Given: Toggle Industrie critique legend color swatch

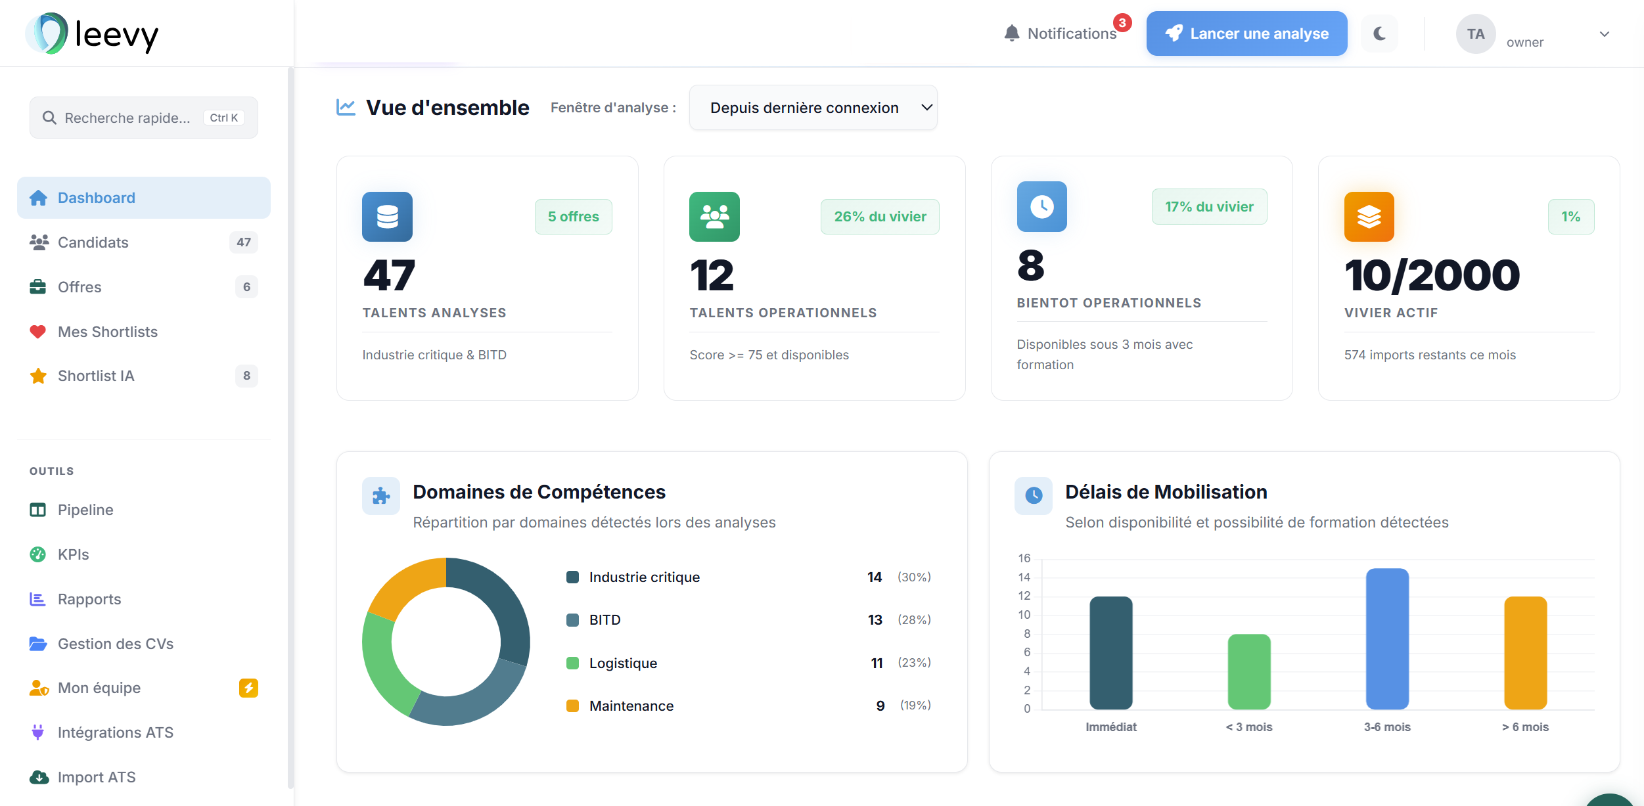Looking at the screenshot, I should click(572, 577).
